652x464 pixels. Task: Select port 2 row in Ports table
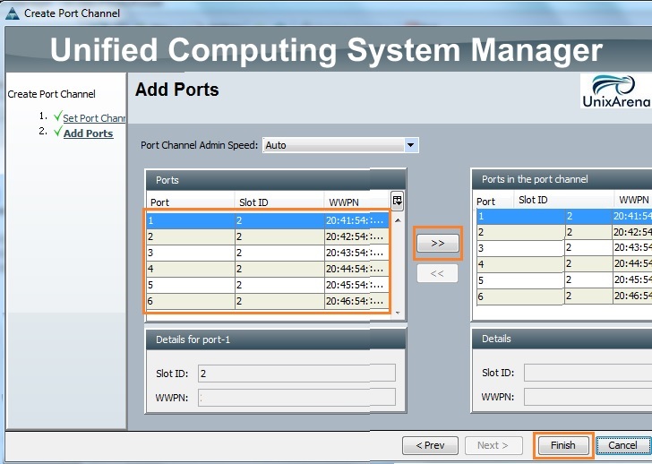(268, 236)
